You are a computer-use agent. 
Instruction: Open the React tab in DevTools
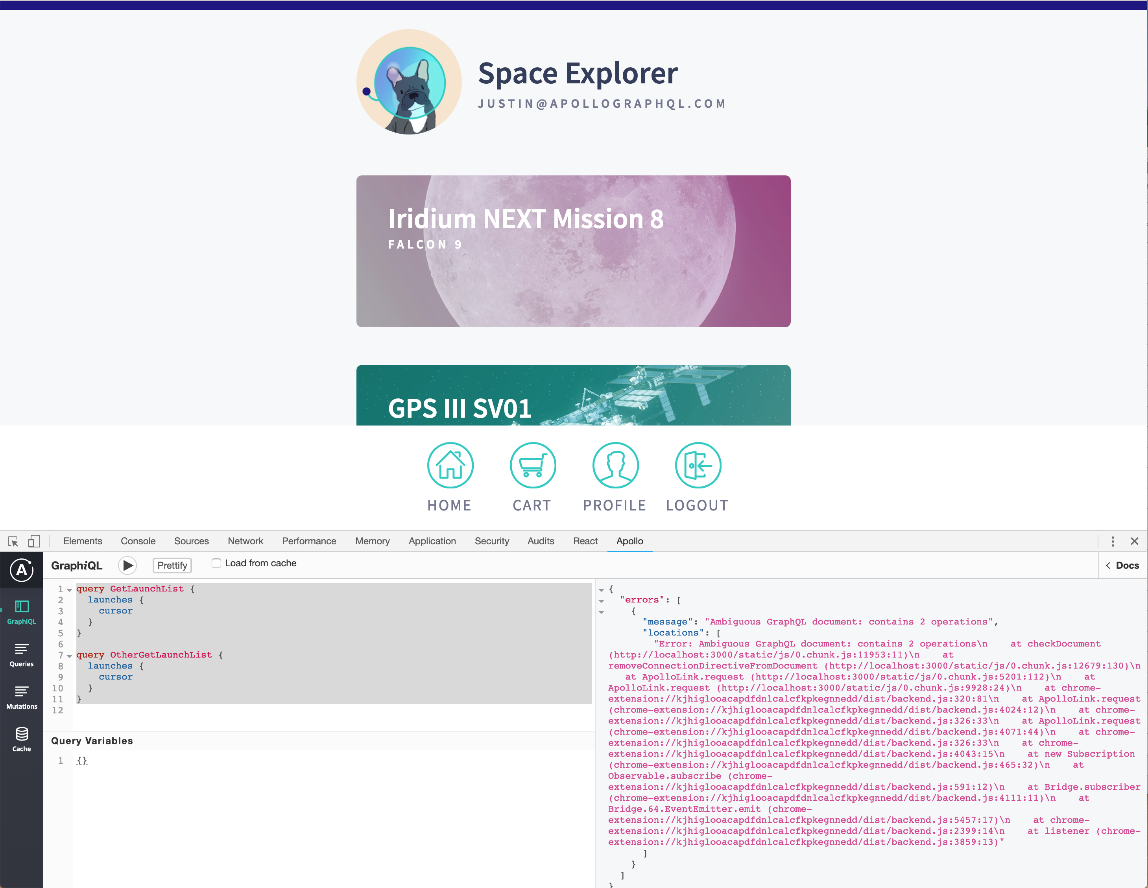[585, 541]
